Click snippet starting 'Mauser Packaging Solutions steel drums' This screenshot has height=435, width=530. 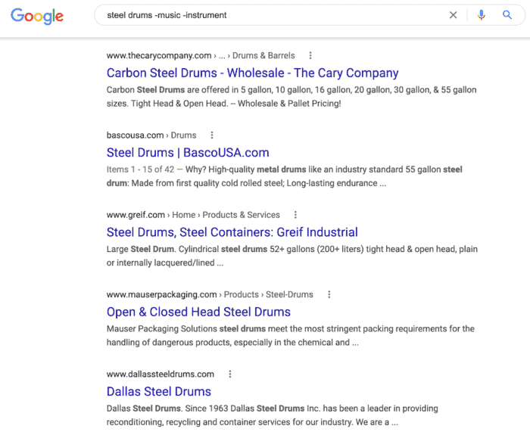290,336
